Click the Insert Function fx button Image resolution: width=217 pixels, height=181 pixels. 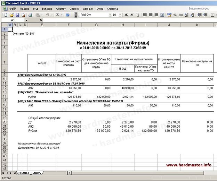41,20
